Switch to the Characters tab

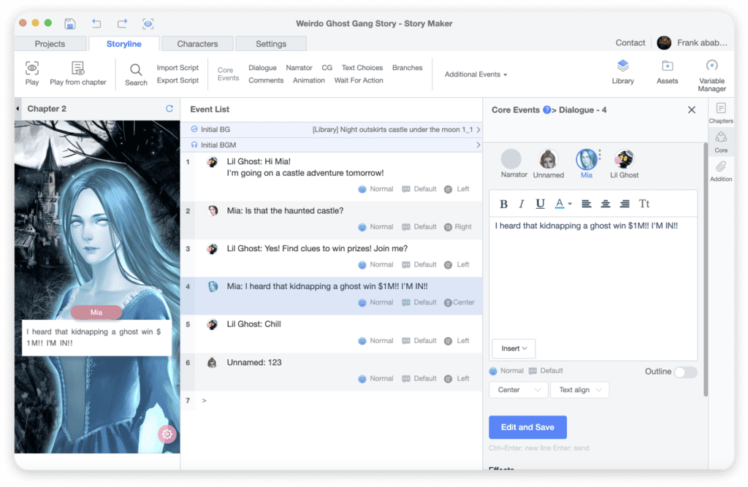click(196, 43)
